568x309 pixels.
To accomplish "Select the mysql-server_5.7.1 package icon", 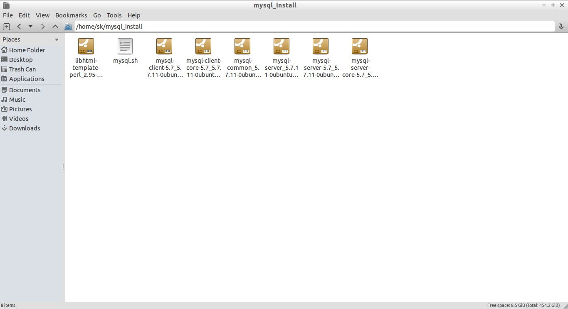I will point(282,46).
